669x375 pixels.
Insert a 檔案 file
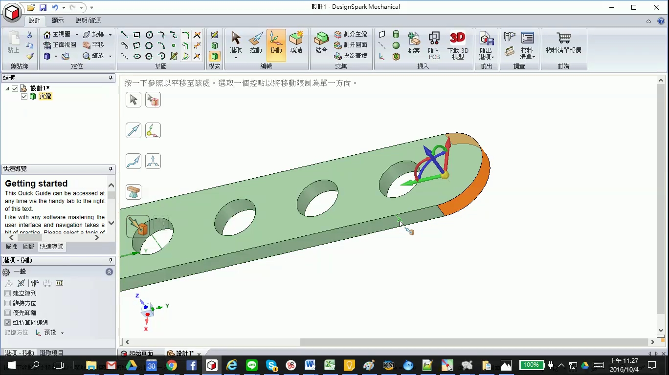pyautogui.click(x=414, y=42)
